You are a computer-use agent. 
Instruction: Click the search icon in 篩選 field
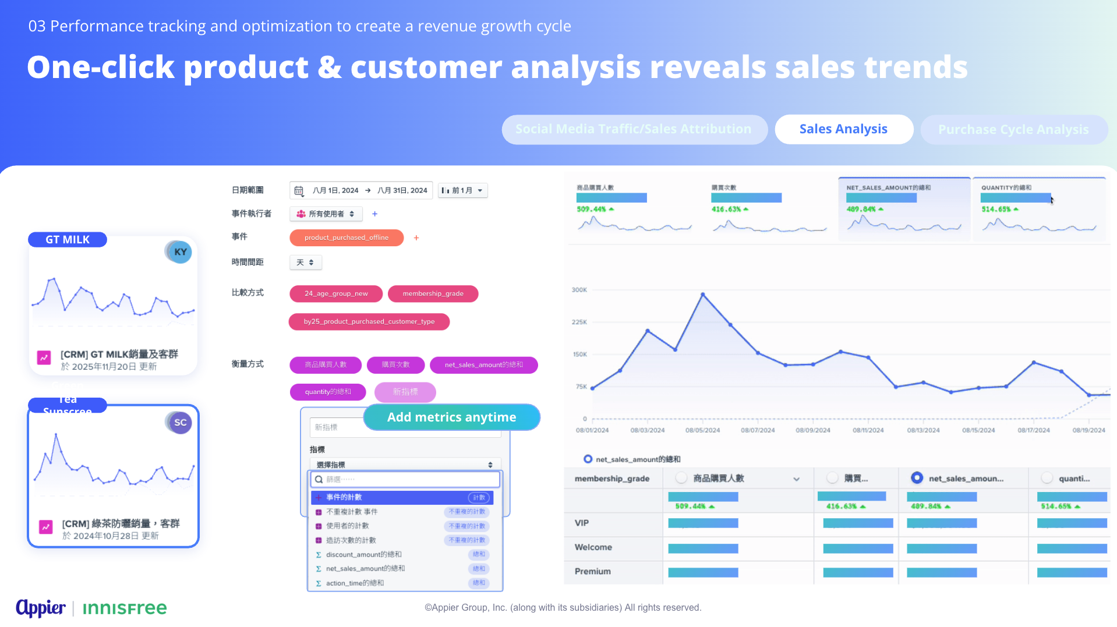click(319, 479)
